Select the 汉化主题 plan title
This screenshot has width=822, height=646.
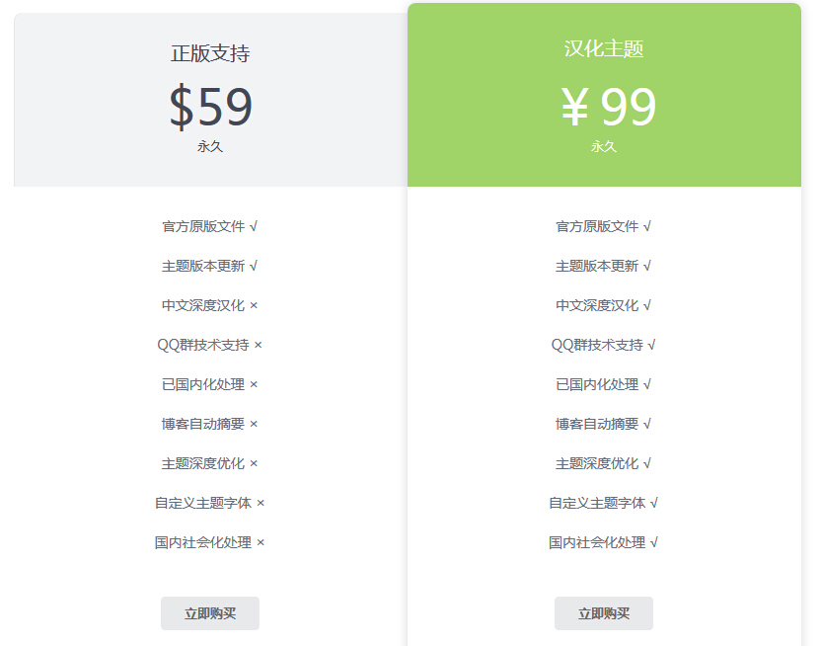click(604, 49)
